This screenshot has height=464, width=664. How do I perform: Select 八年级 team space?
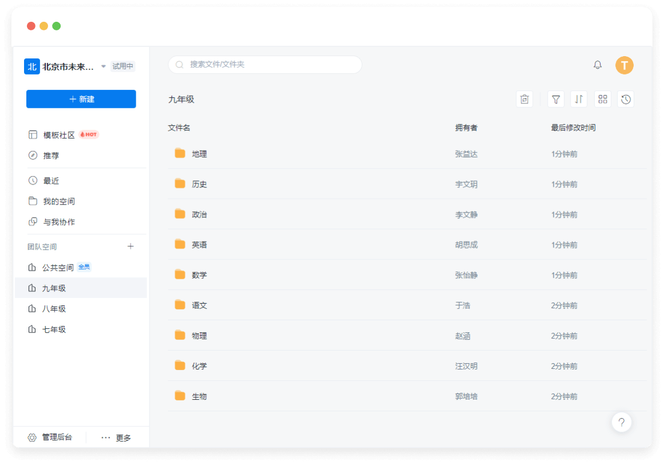tap(54, 309)
